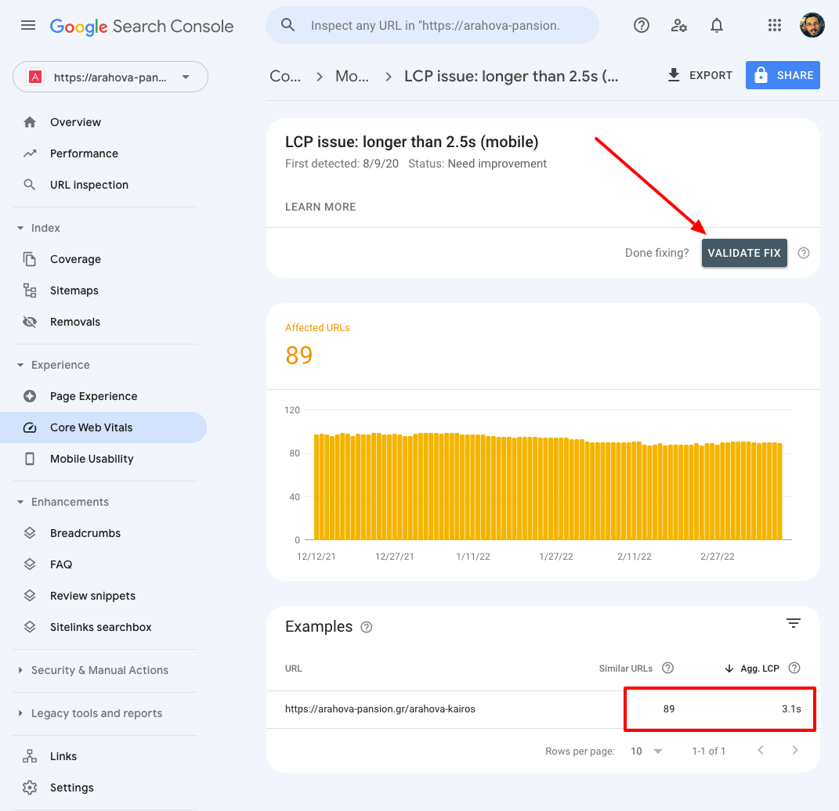Click the Performance trend icon
The height and width of the screenshot is (811, 839).
pyautogui.click(x=30, y=153)
